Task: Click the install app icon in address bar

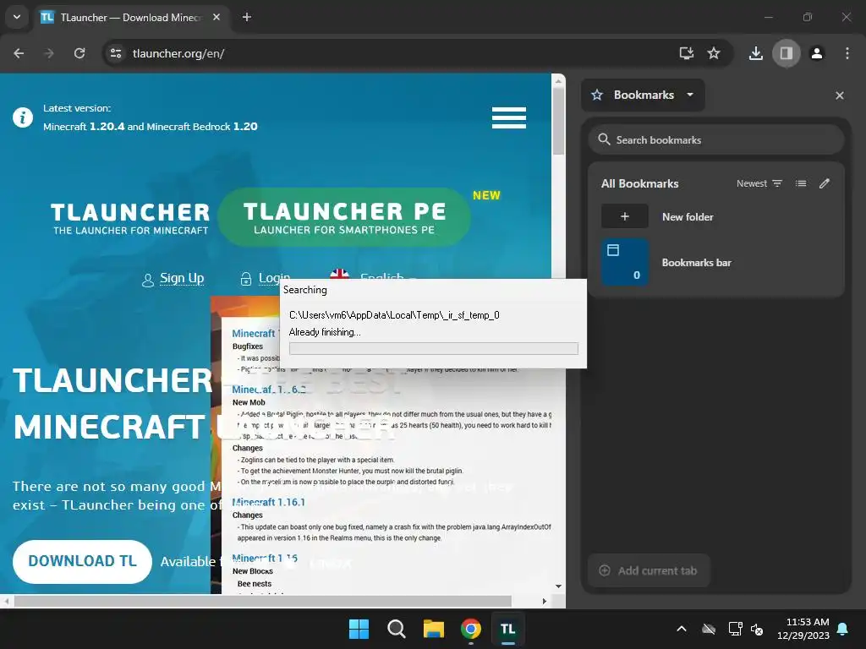Action: click(x=687, y=53)
